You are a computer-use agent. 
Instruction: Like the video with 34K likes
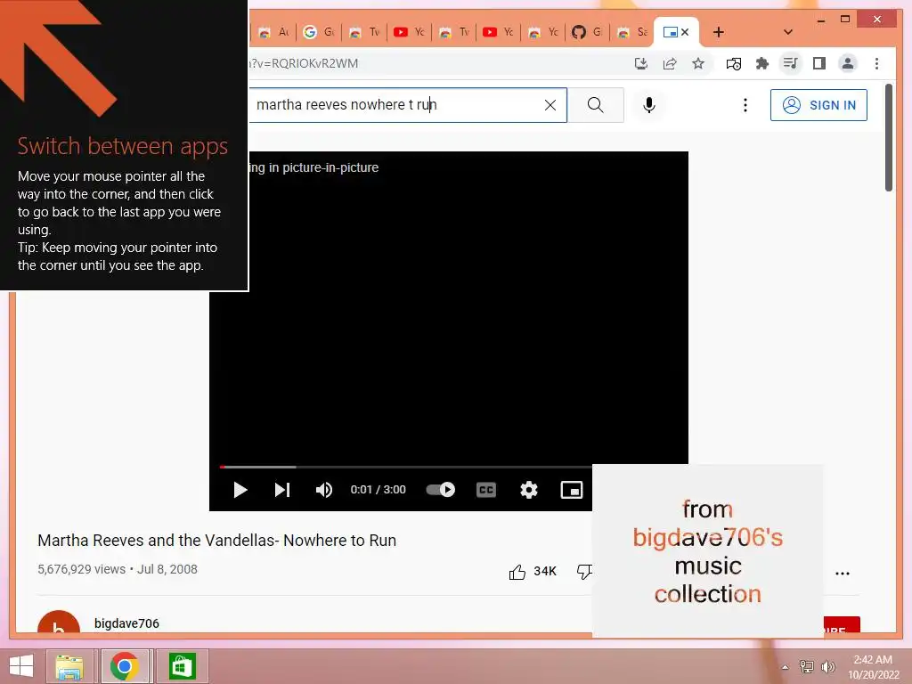click(x=533, y=572)
